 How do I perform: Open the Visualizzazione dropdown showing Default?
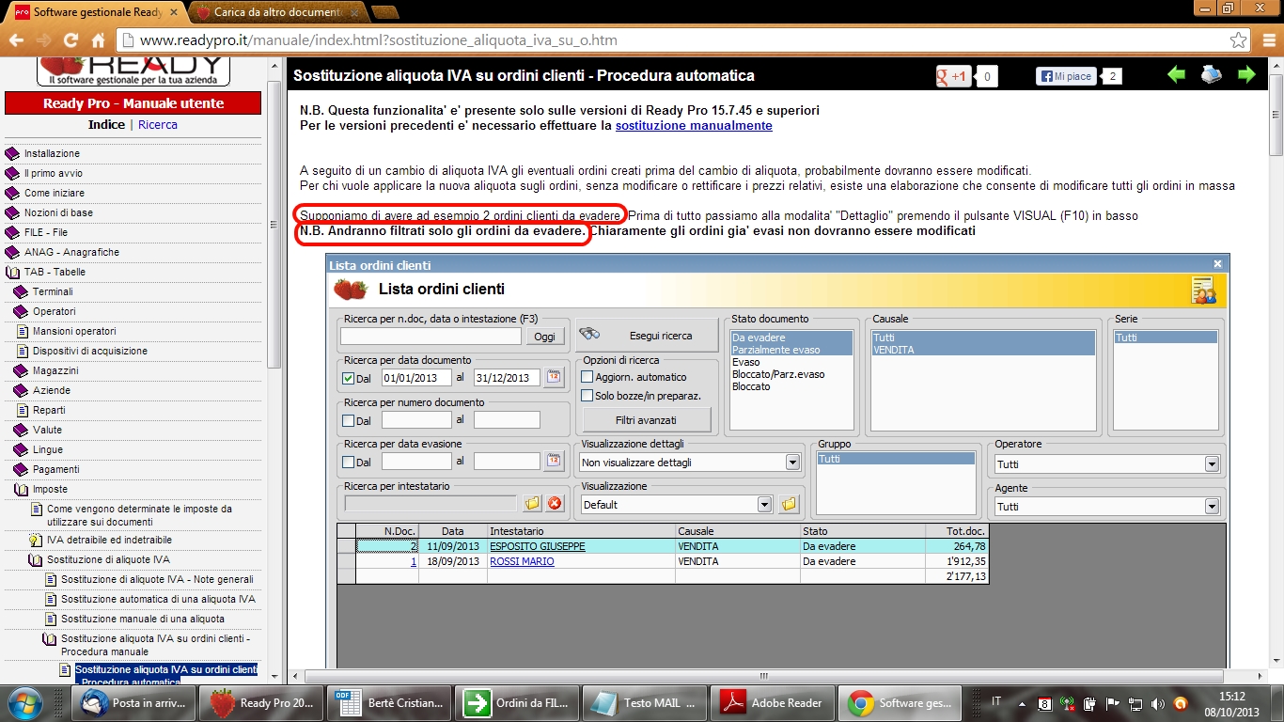764,505
